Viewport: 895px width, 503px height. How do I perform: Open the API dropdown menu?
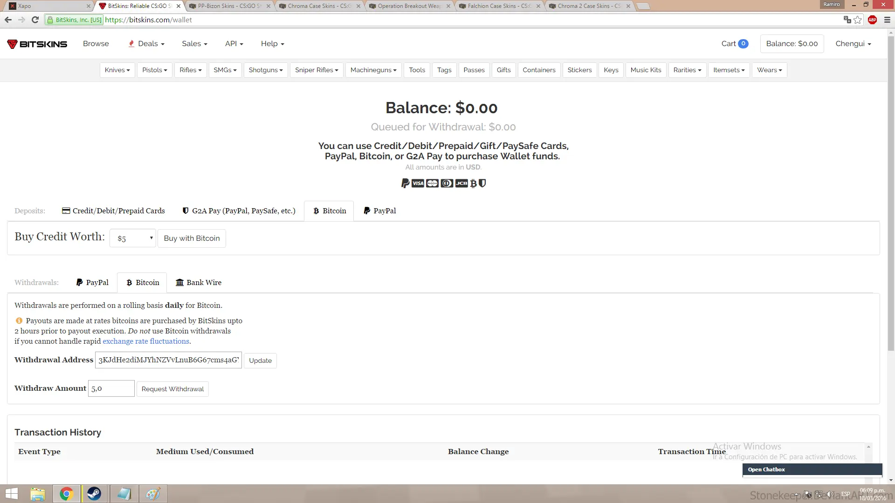pos(234,44)
